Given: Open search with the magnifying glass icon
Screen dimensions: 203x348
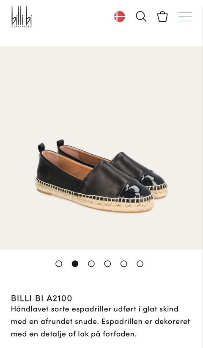Looking at the screenshot, I should coord(141,17).
